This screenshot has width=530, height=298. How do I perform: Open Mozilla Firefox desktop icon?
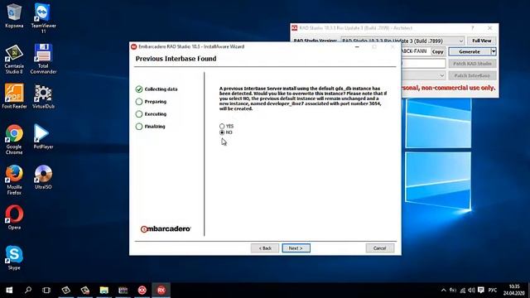click(14, 180)
